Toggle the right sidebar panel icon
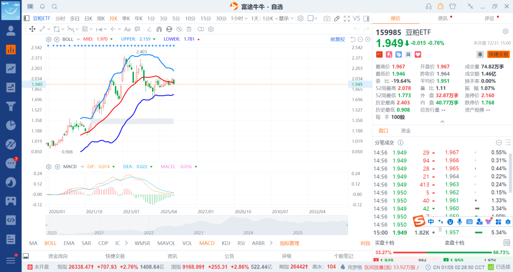This screenshot has width=513, height=272. tap(366, 19)
